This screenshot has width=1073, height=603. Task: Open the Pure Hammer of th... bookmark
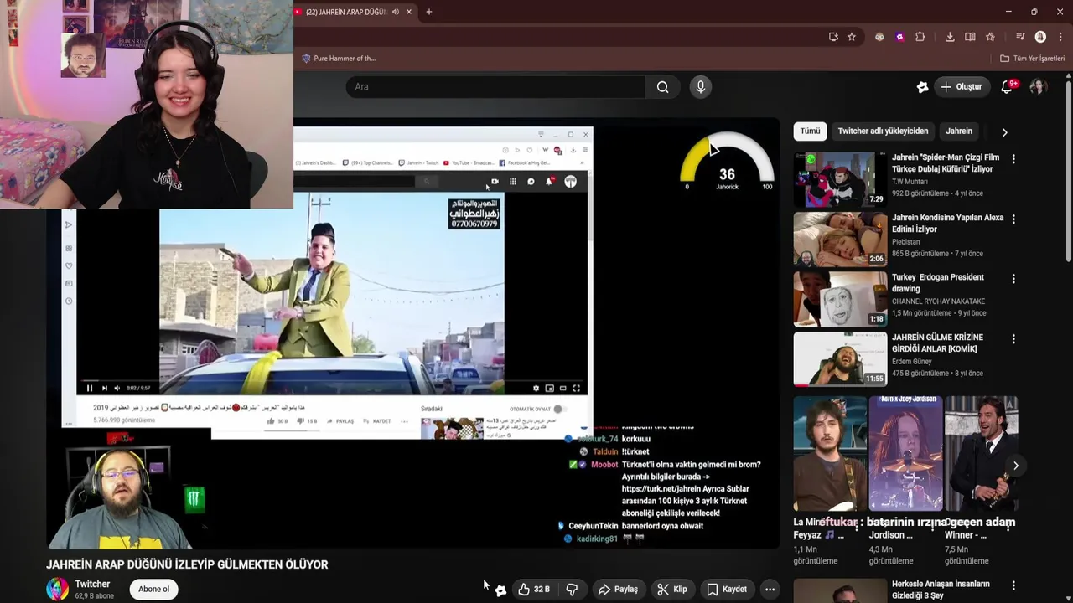pos(339,59)
